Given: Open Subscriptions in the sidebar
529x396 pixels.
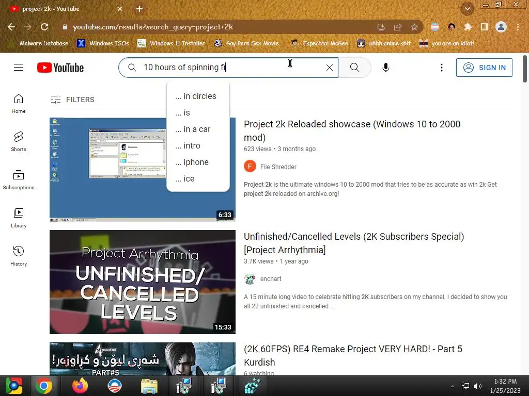Looking at the screenshot, I should pyautogui.click(x=19, y=180).
